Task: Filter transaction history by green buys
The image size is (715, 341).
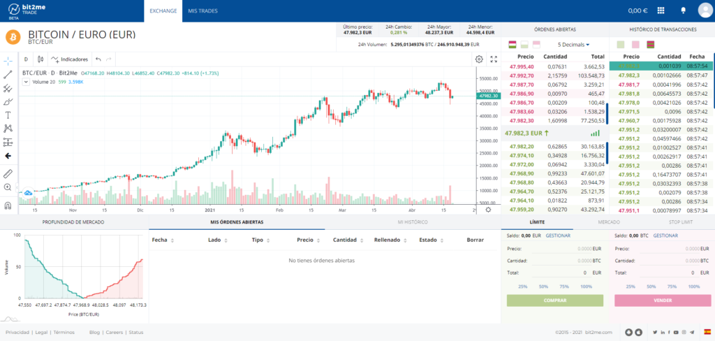Action: click(620, 45)
